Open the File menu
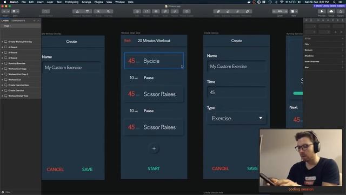The width and height of the screenshot is (346, 195). coord(23,2)
